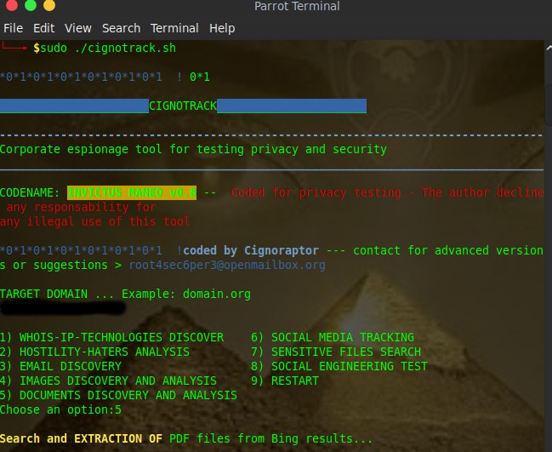
Task: Click the yellow window button
Action: tap(49, 5)
